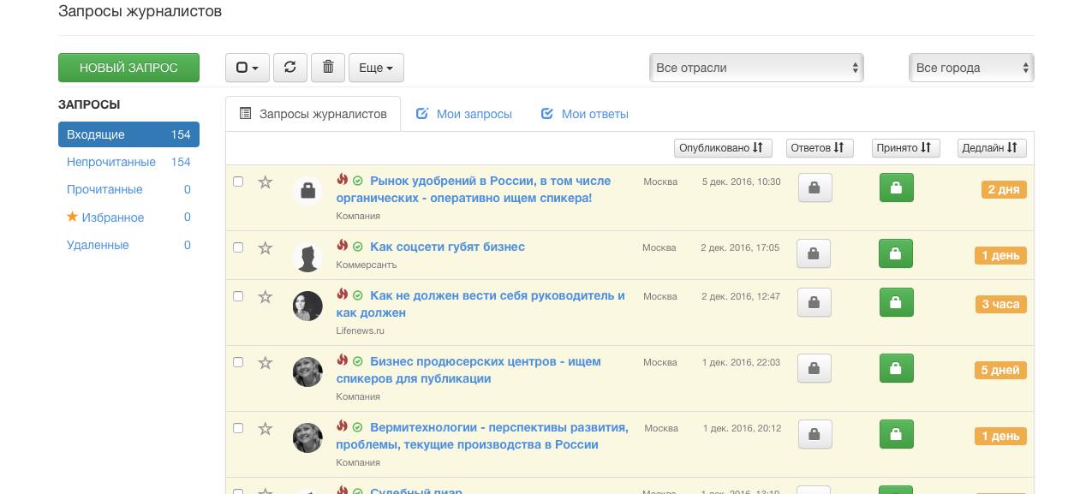
Task: Open the Непрочитанные folder in the sidebar
Action: point(111,162)
